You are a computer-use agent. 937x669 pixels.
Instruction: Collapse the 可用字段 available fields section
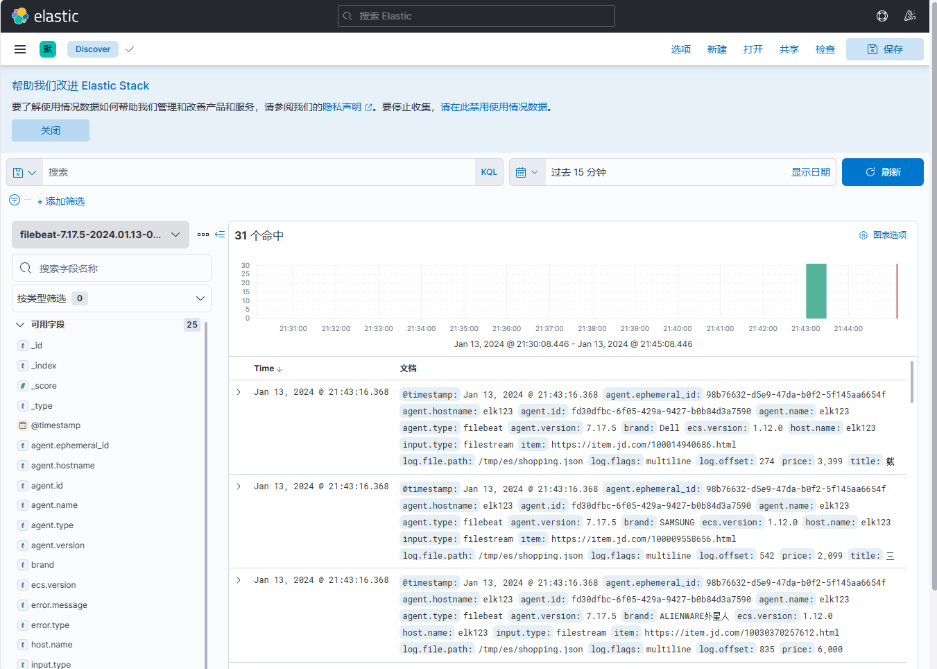[x=21, y=325]
